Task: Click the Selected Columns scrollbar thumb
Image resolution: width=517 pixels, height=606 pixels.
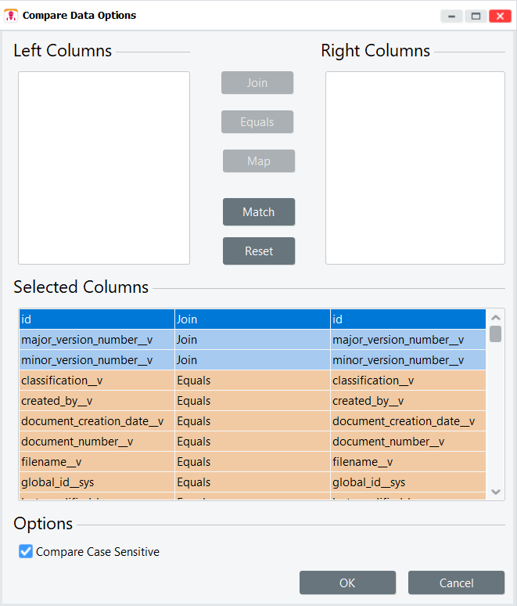Action: coord(496,334)
